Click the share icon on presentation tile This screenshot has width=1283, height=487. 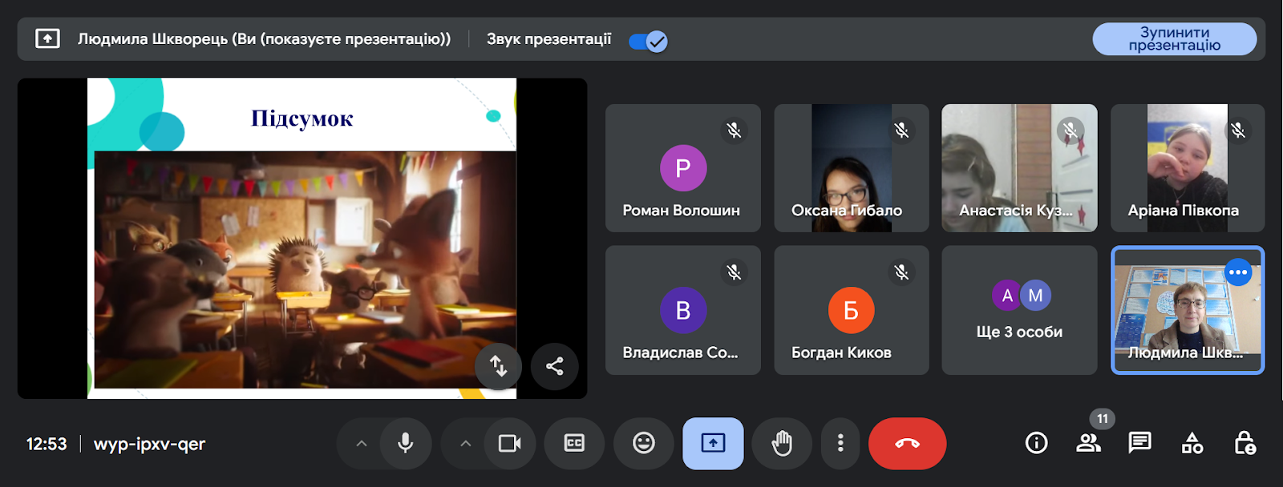tap(554, 366)
